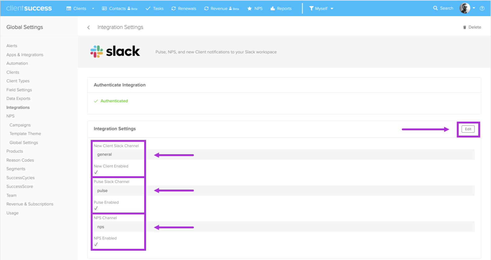
Task: Open the help question mark icon
Action: 482,8
